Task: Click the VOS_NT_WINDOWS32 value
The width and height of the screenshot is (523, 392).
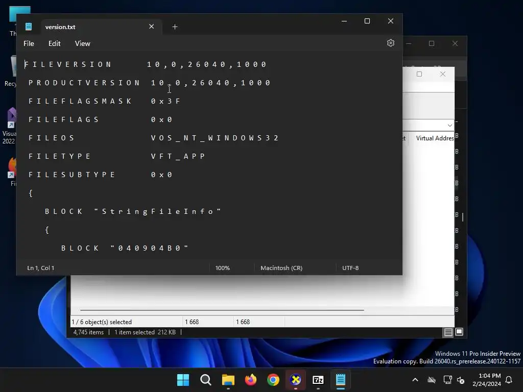Action: [x=215, y=138]
